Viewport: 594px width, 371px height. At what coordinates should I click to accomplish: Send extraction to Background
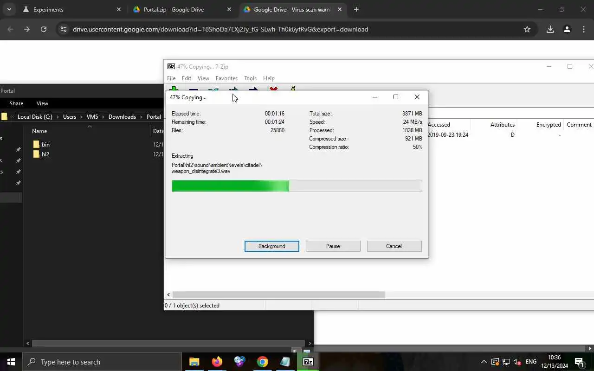click(272, 246)
